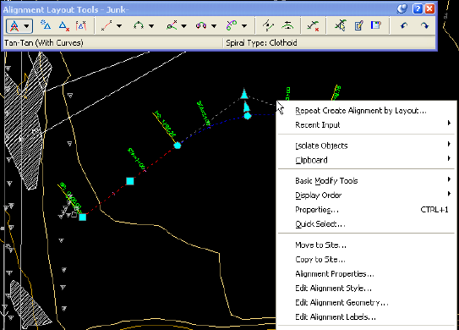Click the Spiral Type: Clothoid status text
The height and width of the screenshot is (330, 459).
[x=261, y=43]
